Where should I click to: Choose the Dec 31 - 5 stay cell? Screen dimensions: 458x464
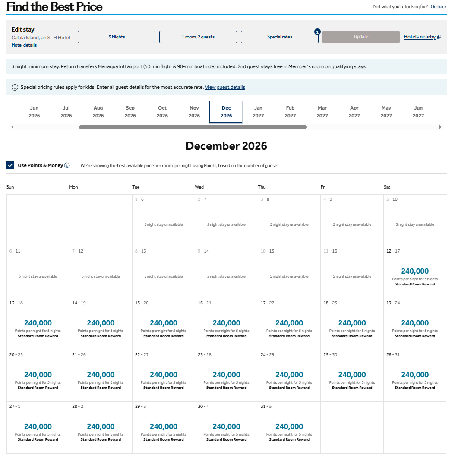pos(289,427)
